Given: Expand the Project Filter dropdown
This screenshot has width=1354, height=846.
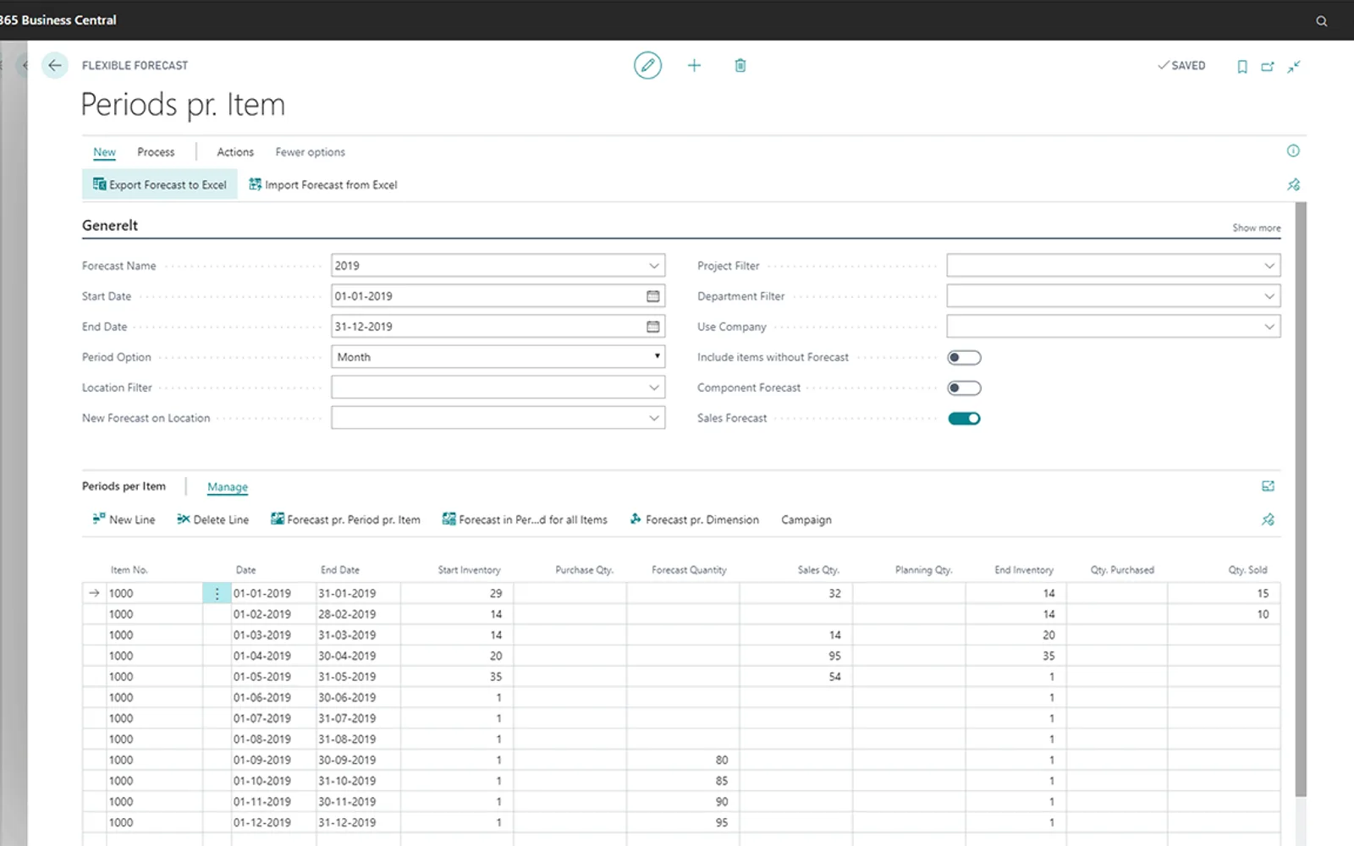Looking at the screenshot, I should point(1269,266).
